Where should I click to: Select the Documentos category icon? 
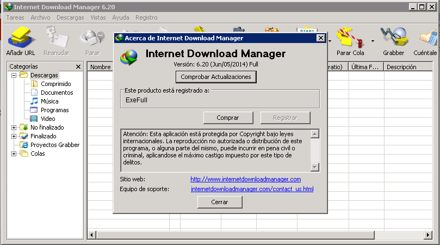click(34, 93)
